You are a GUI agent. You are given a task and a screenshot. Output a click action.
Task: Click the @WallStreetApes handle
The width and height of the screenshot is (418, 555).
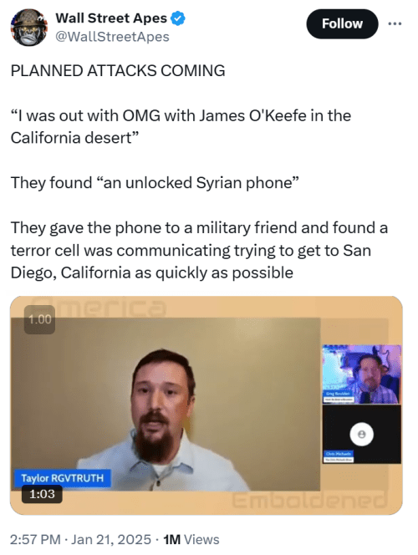[113, 37]
